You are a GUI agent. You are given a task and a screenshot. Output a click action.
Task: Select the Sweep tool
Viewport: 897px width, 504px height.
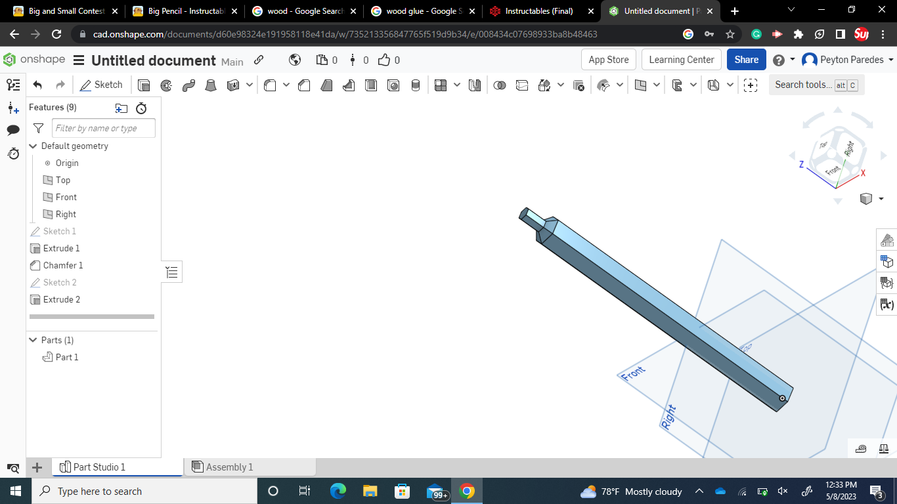[188, 85]
